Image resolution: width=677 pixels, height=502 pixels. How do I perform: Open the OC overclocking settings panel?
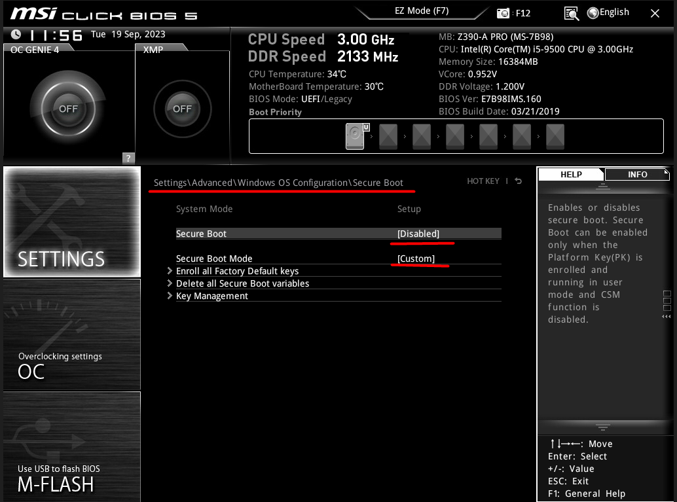[x=71, y=335]
